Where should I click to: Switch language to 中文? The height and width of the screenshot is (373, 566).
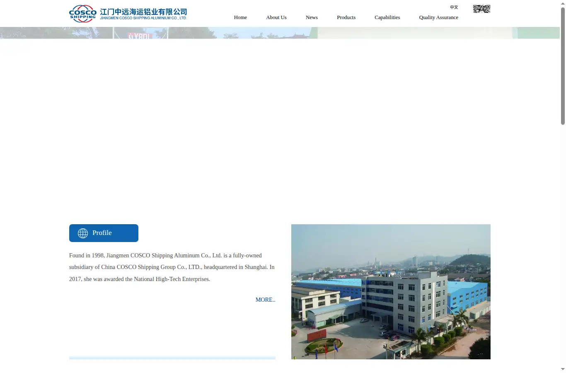point(454,7)
